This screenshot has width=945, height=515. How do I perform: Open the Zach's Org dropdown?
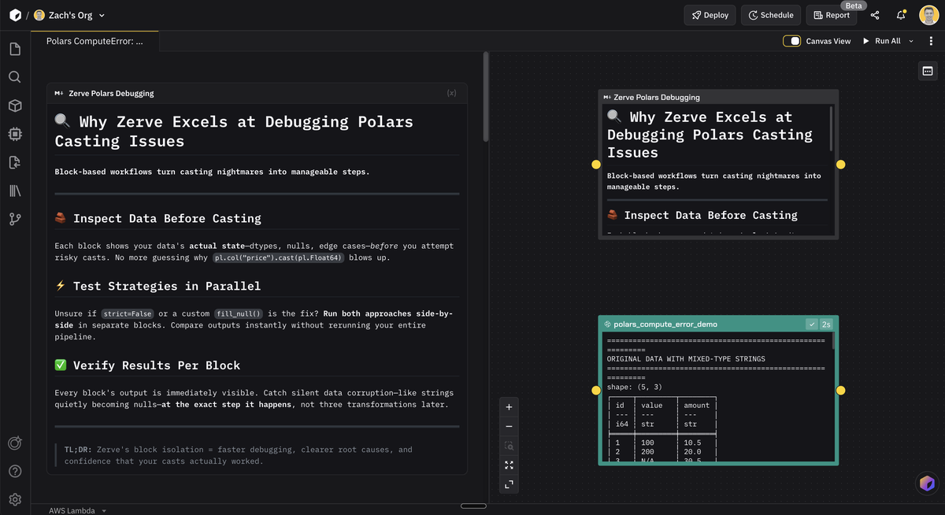pyautogui.click(x=69, y=15)
